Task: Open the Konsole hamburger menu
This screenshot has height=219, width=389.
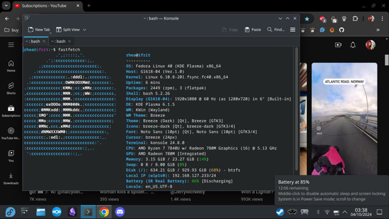Action: (293, 30)
